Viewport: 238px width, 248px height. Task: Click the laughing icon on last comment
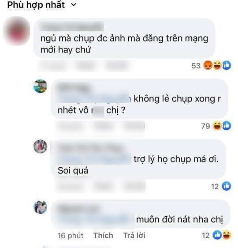click(x=227, y=235)
